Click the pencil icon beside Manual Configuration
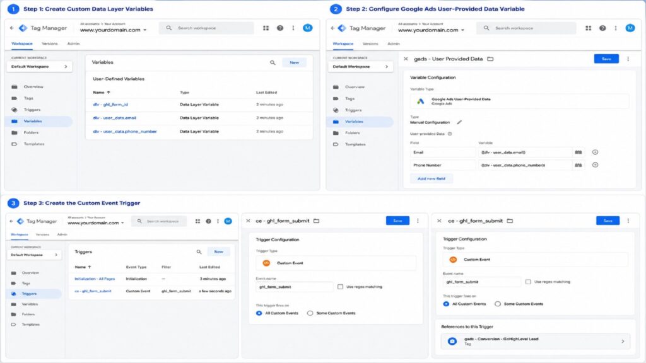 pos(459,122)
